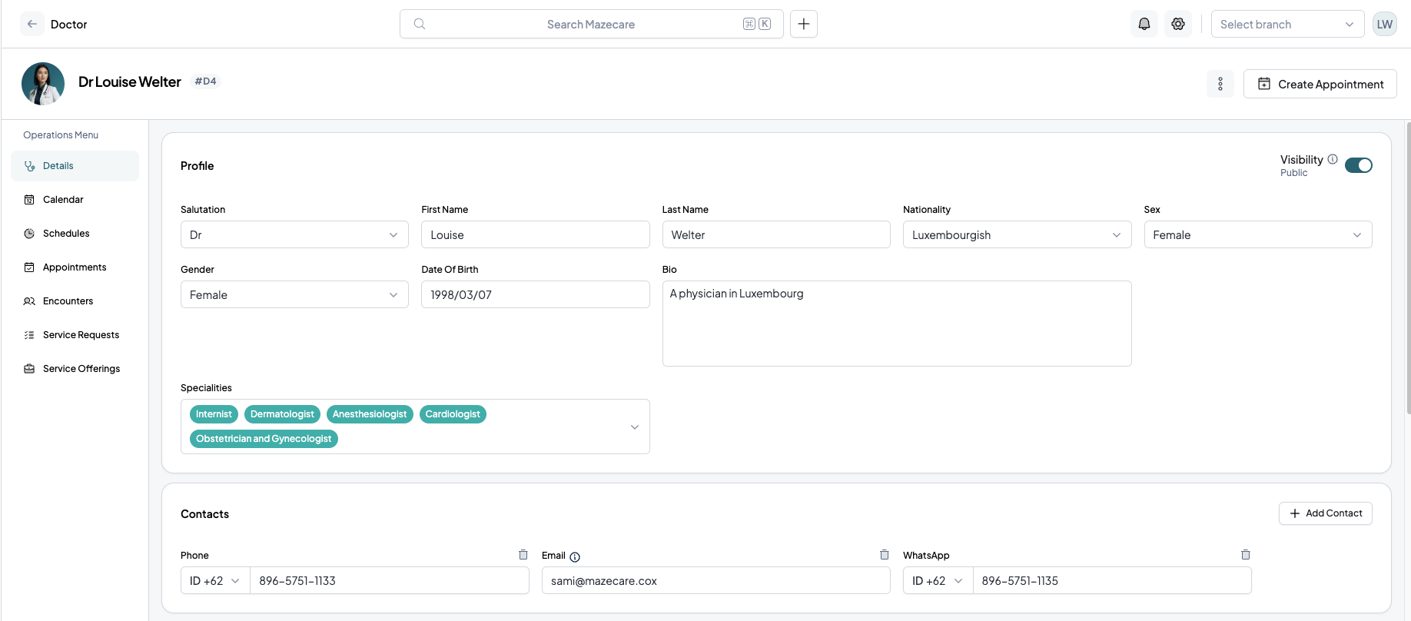The width and height of the screenshot is (1411, 621).
Task: Open the settings gear icon
Action: (x=1178, y=24)
